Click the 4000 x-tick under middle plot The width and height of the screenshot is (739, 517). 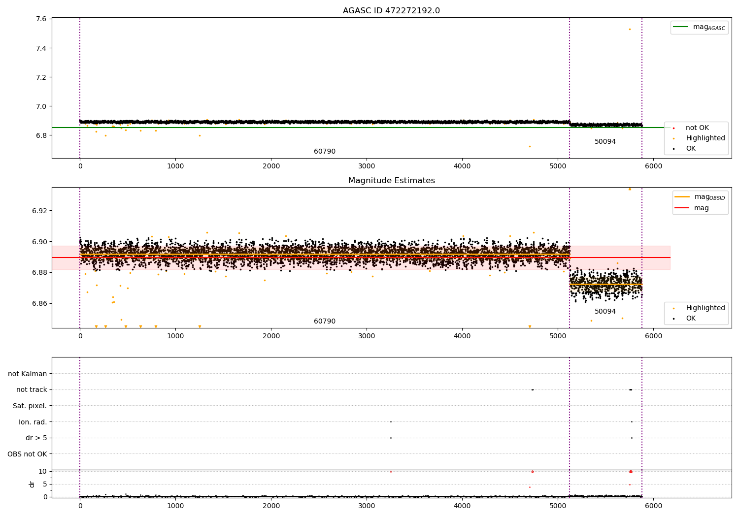[462, 336]
